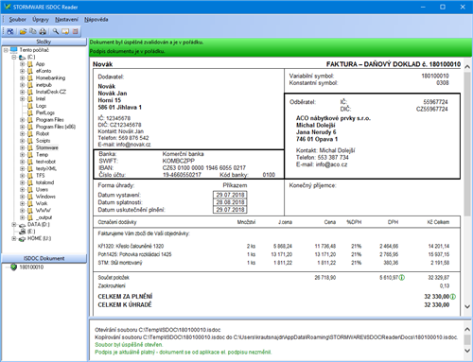Click the open folder toolbar icon
The width and height of the screenshot is (473, 362).
coord(23,31)
